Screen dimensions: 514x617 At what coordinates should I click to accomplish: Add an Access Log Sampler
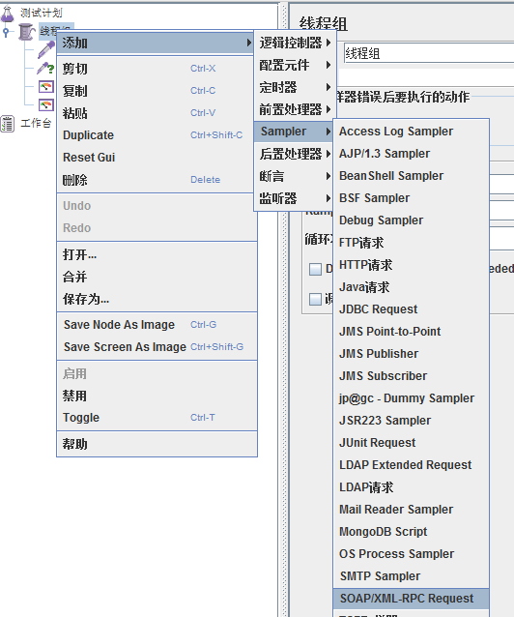coord(411,132)
